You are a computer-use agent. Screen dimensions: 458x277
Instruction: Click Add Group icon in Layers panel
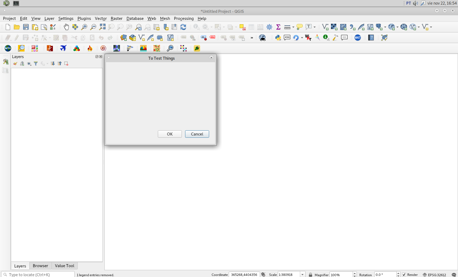click(x=22, y=64)
